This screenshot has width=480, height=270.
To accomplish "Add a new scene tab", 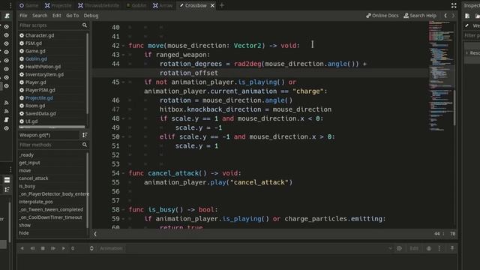I will [222, 5].
